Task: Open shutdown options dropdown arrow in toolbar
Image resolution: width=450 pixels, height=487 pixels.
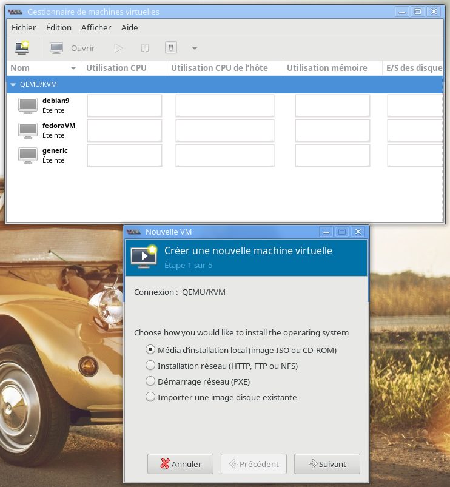Action: [194, 48]
